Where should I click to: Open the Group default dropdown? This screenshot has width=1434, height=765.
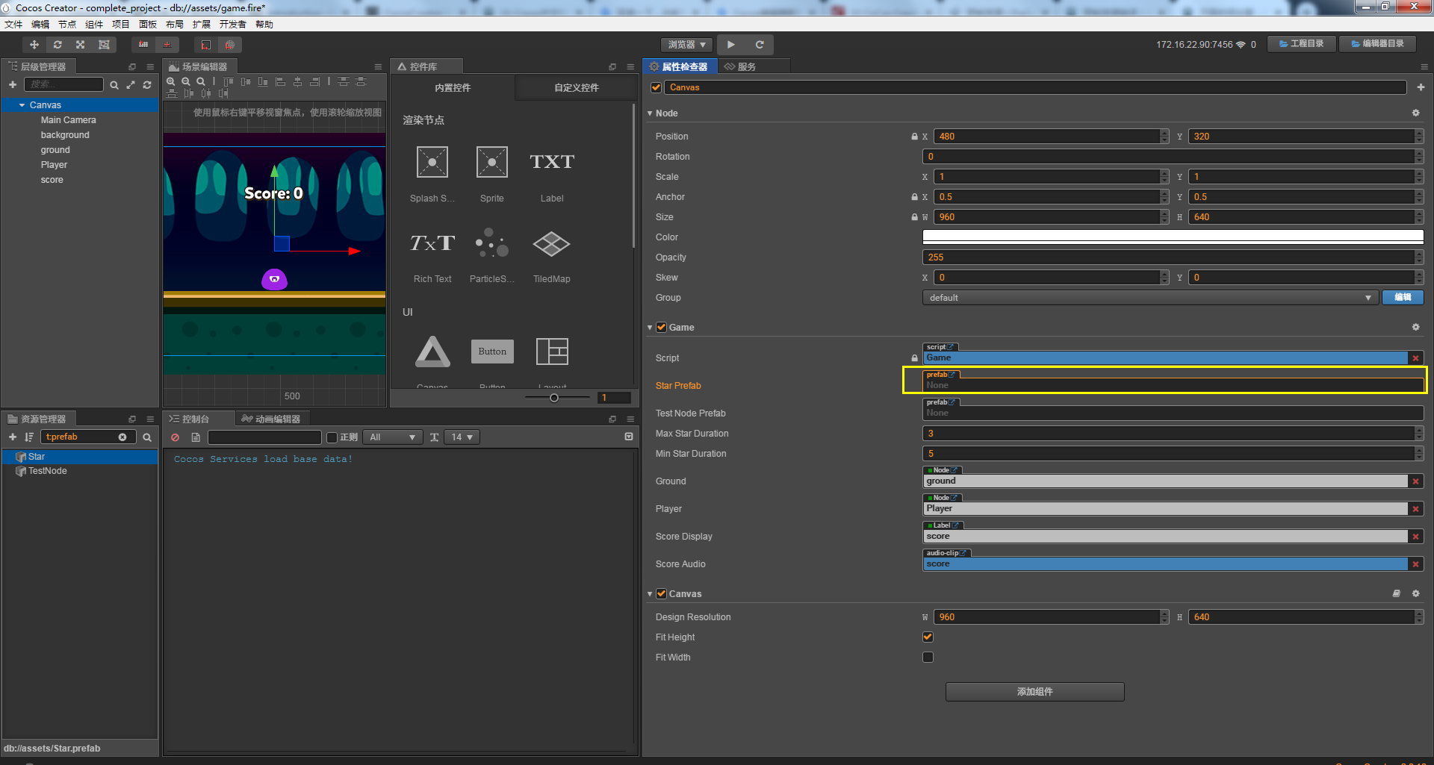pyautogui.click(x=1150, y=298)
